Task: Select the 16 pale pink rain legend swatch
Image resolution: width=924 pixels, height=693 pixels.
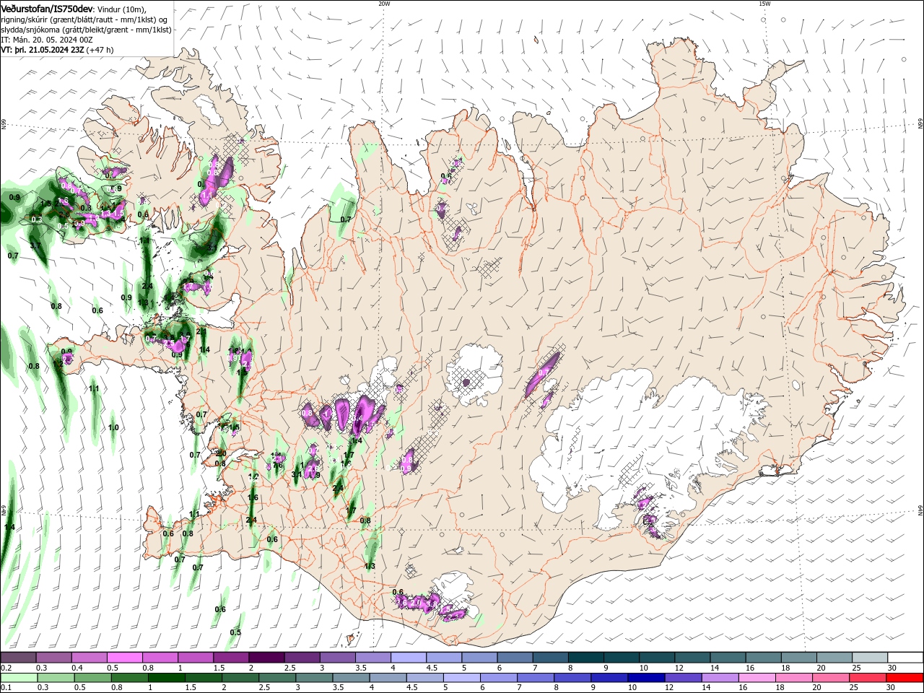Action: click(756, 678)
